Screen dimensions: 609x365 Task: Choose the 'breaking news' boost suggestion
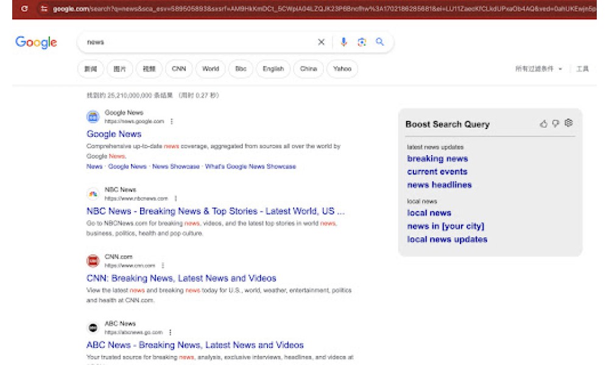(437, 159)
